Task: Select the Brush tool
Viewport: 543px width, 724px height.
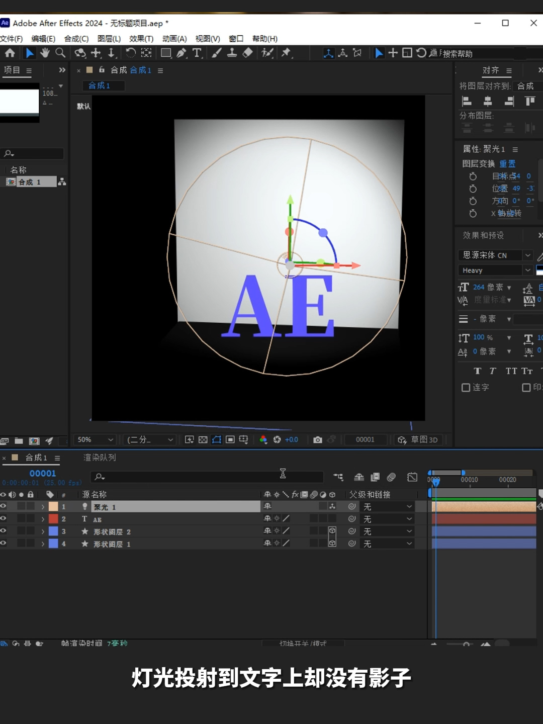Action: click(x=217, y=53)
